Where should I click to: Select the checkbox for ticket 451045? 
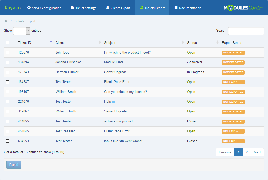click(8, 131)
